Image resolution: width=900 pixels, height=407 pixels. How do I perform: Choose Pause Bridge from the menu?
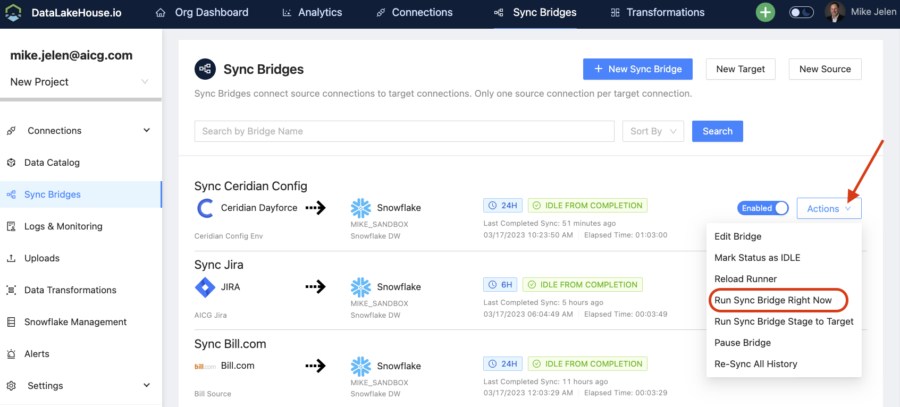click(742, 343)
